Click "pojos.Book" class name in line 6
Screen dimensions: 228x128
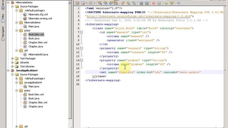point(124,28)
